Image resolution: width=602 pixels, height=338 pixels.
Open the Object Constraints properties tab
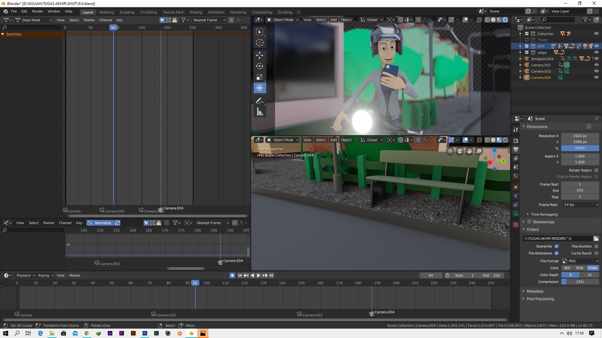[515, 205]
